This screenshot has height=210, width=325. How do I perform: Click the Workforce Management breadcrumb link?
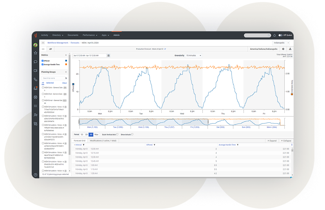[x=58, y=43]
